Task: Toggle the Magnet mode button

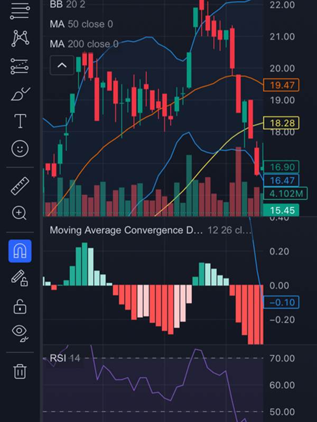Action: coord(20,251)
